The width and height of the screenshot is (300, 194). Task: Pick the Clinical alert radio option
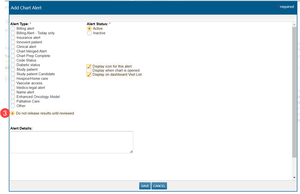13,47
